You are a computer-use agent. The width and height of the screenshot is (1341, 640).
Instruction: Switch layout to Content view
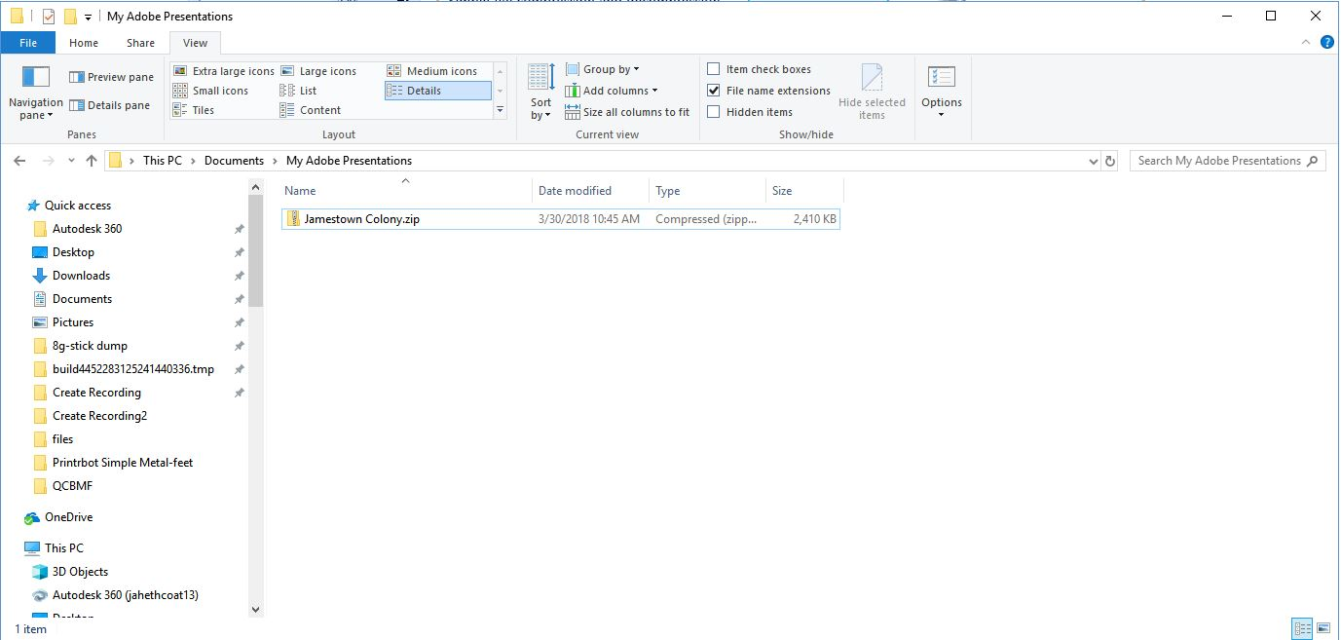[x=311, y=110]
